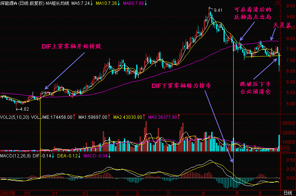Click the 2003年 marker on the date axis
Image resolution: width=296 pixels, height=196 pixels.
[x=7, y=193]
